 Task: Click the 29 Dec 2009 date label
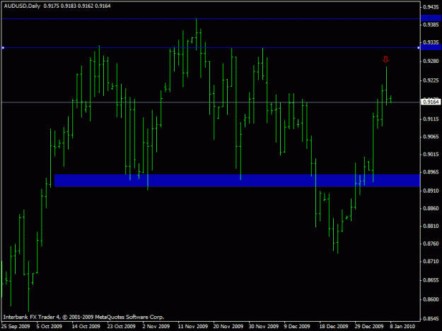click(x=369, y=326)
